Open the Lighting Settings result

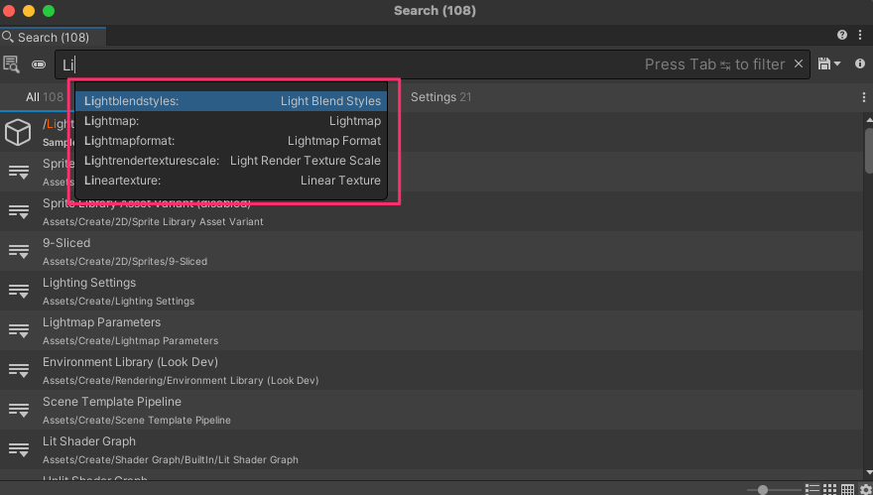coord(89,283)
